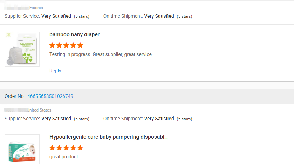This screenshot has height=164, width=294.
Task: Open order number 46655658501026749
Action: tap(50, 96)
